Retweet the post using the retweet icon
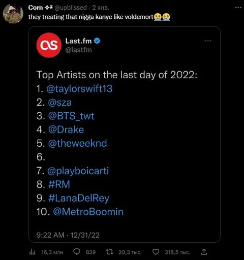The width and height of the screenshot is (244, 260). [109, 252]
